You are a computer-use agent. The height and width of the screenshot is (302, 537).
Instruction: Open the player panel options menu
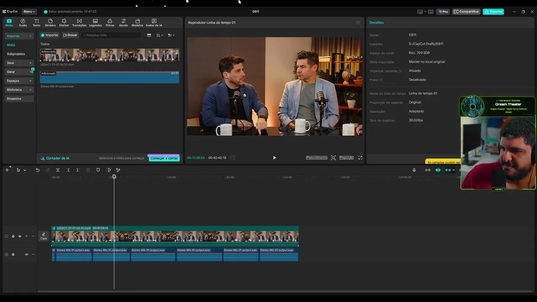(x=358, y=23)
